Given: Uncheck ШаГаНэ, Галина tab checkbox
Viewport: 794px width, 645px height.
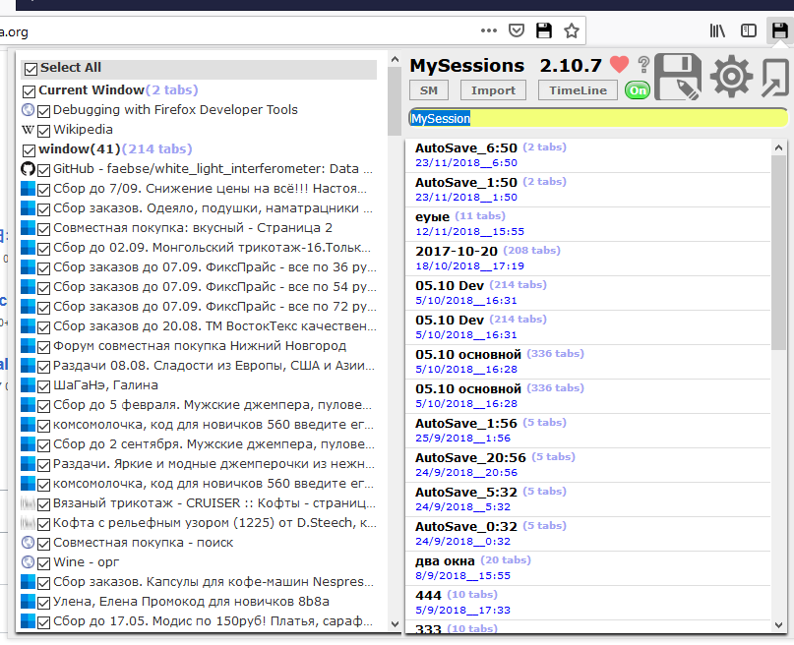Looking at the screenshot, I should pos(43,387).
